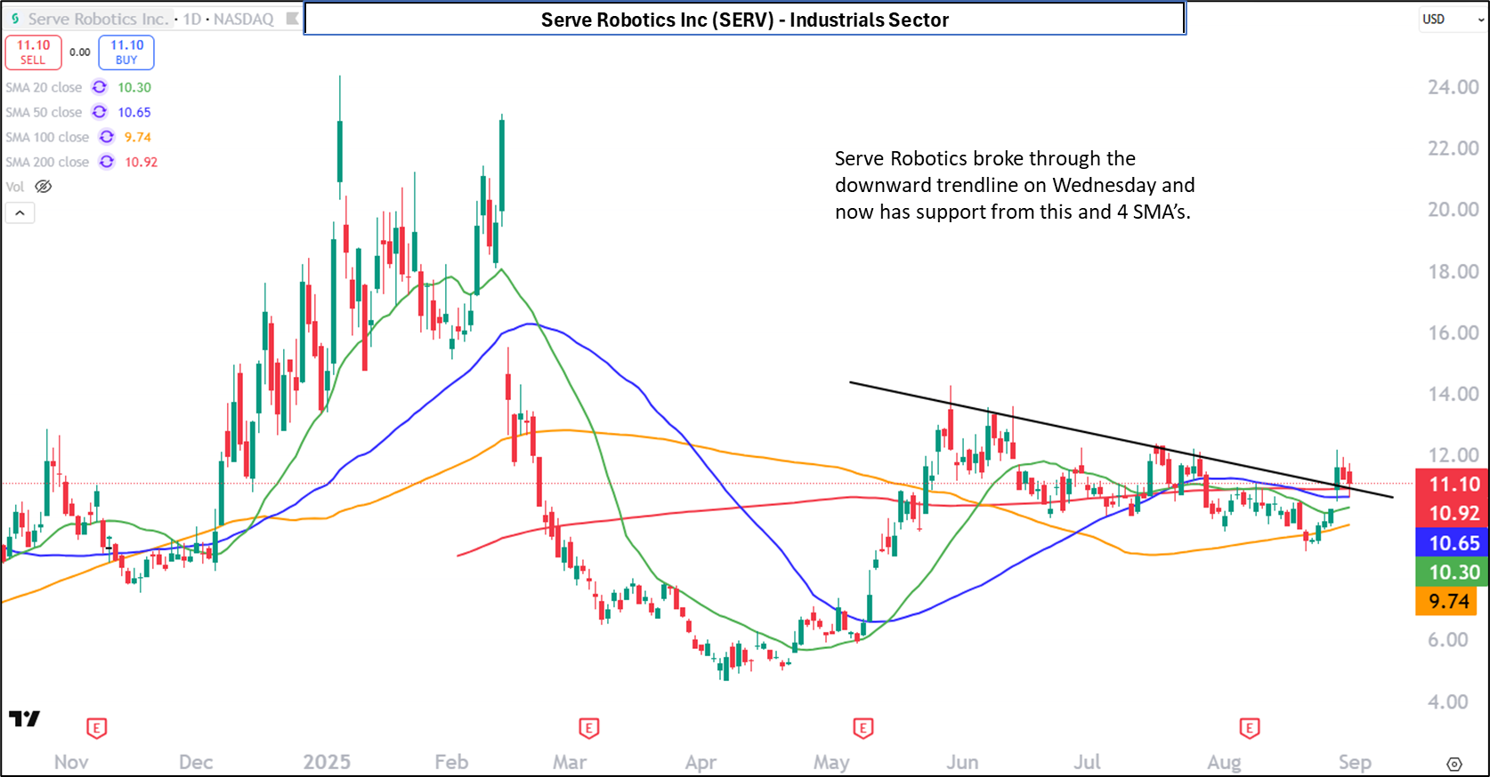Click SMA 200 legend value 10.92
This screenshot has height=777, width=1490.
coord(141,162)
